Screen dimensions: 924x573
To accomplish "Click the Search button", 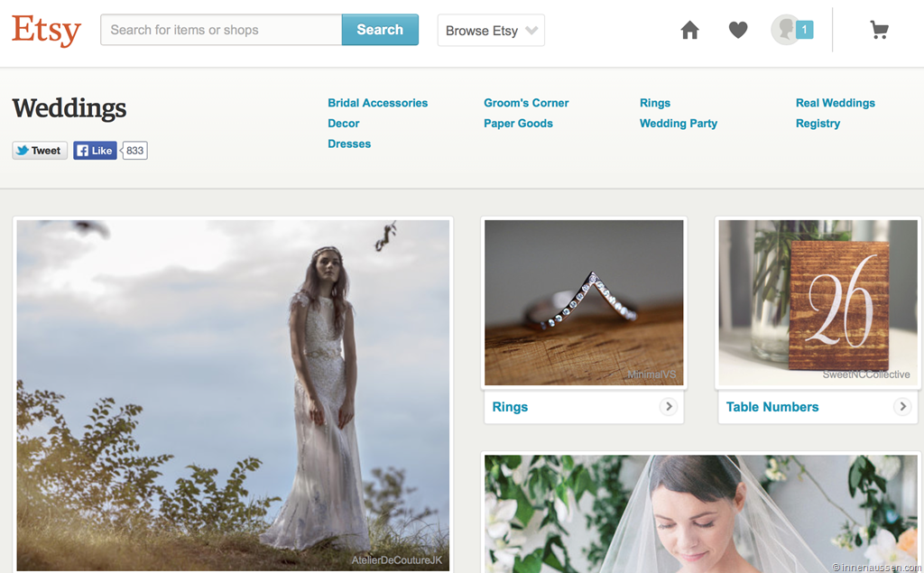I will point(380,30).
